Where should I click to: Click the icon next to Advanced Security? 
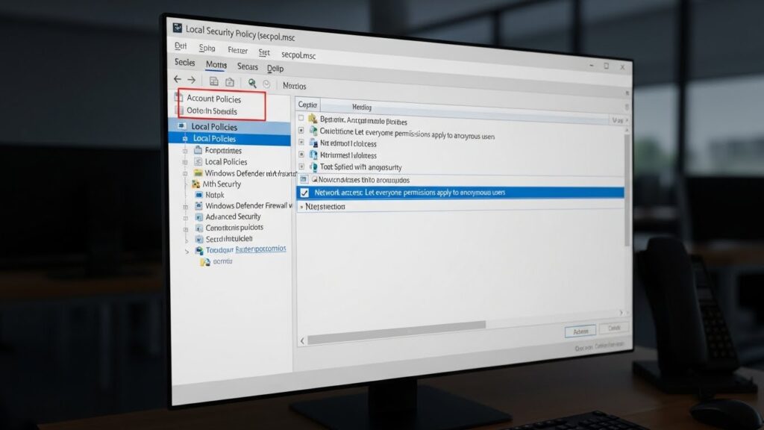point(199,217)
